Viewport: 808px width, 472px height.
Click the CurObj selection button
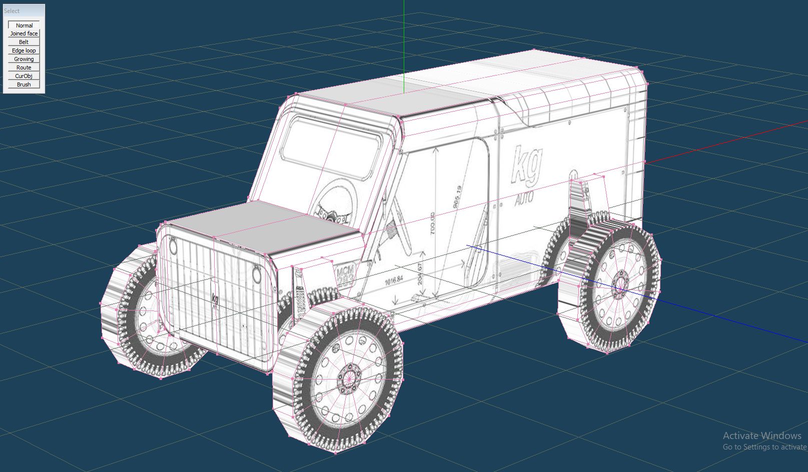(x=24, y=76)
